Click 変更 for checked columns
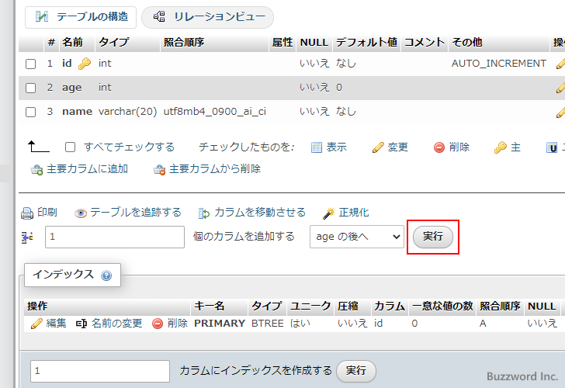Screen dimensions: 565x388 (x=397, y=147)
